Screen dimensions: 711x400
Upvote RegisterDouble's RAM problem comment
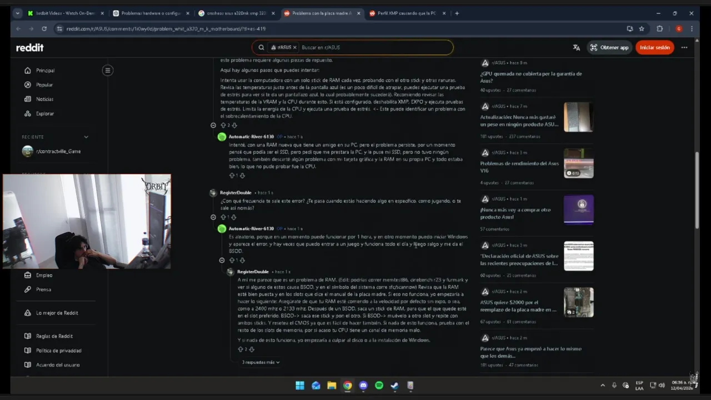[x=241, y=349]
